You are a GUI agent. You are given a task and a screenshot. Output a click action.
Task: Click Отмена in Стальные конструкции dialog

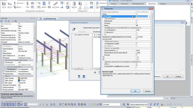point(178,76)
